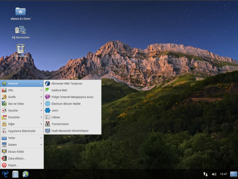Click the Oyunlar playing cards icon

4,110
